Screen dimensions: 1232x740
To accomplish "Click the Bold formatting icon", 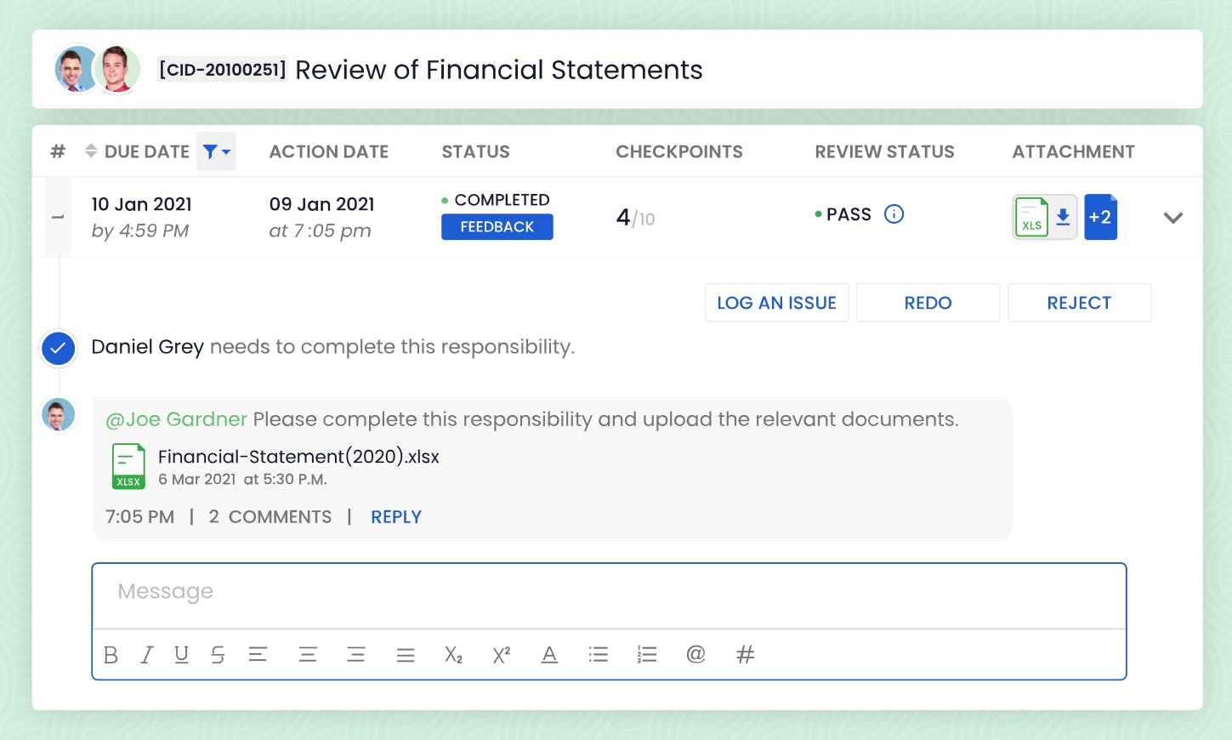I will click(x=111, y=655).
